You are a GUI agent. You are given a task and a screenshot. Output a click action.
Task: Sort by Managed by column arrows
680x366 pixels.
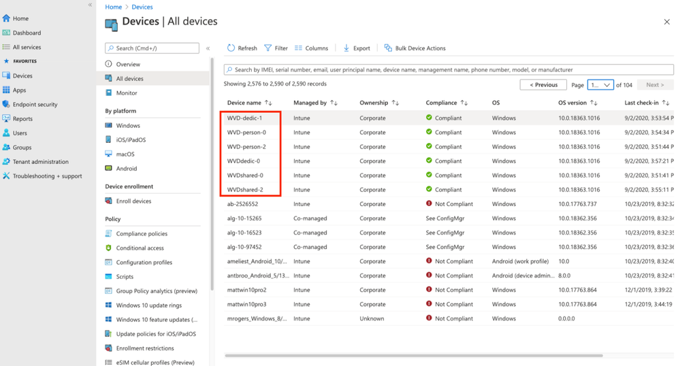tap(334, 103)
